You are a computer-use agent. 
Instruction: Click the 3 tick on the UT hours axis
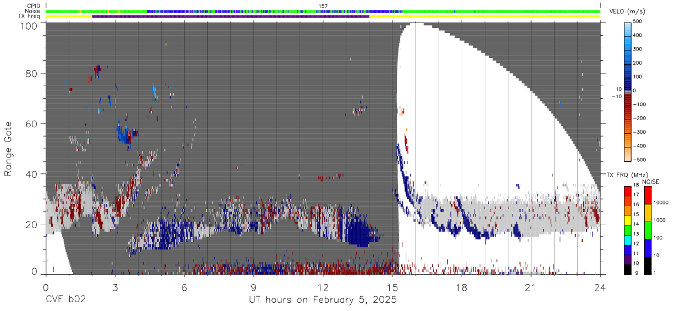pyautogui.click(x=115, y=287)
